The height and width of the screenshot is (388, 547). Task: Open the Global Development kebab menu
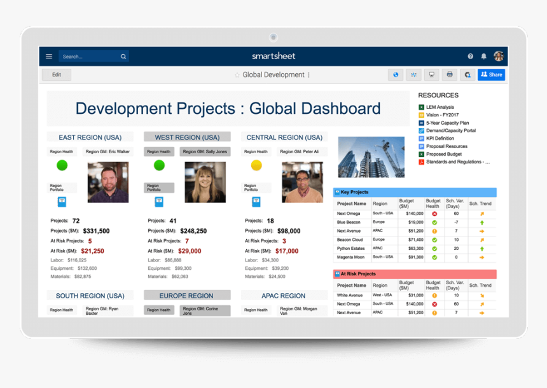(308, 75)
